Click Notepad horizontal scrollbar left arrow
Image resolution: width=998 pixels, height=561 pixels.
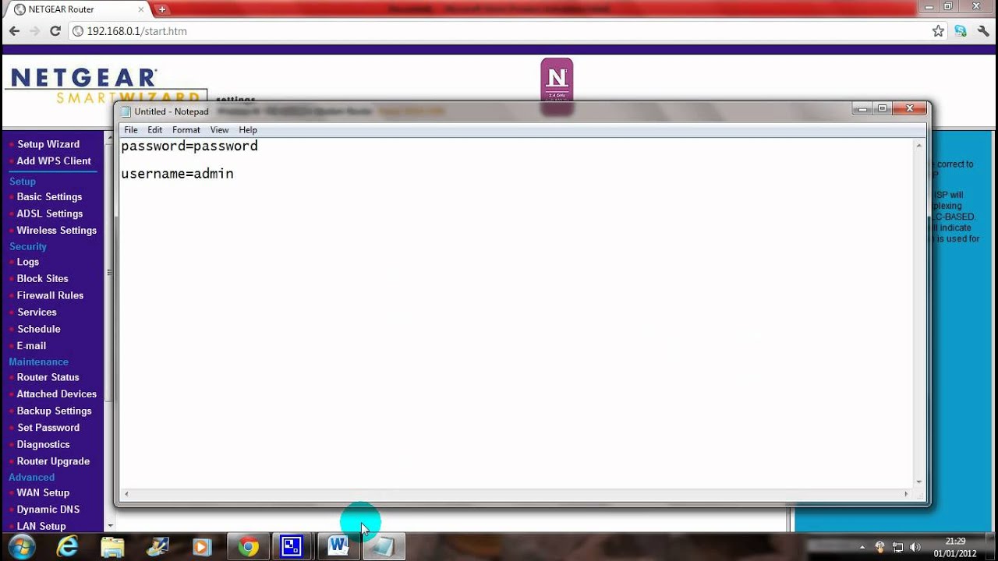coord(126,494)
